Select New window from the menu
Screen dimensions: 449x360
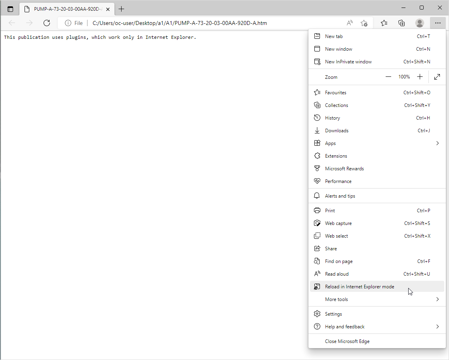[377, 49]
